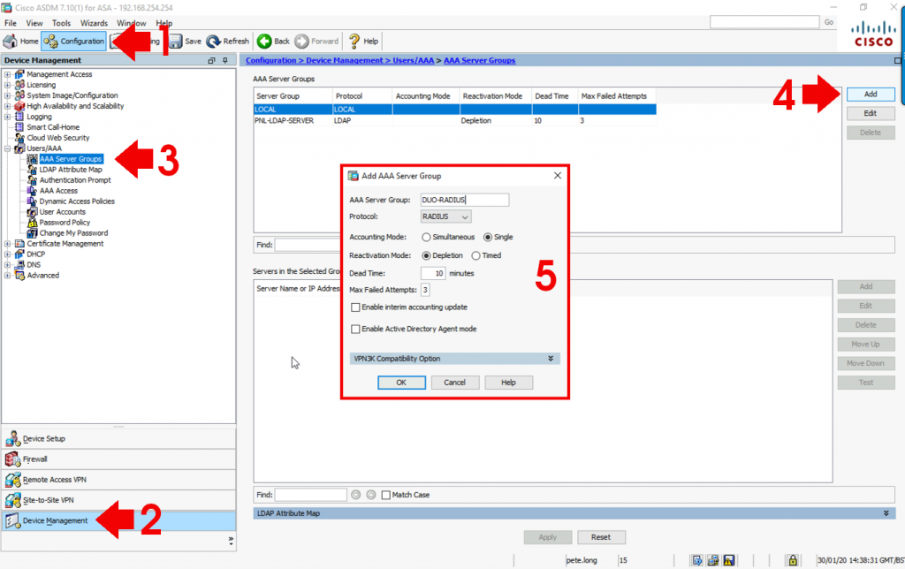Select Depletion reactivation mode
Image resolution: width=905 pixels, height=569 pixels.
click(x=426, y=255)
